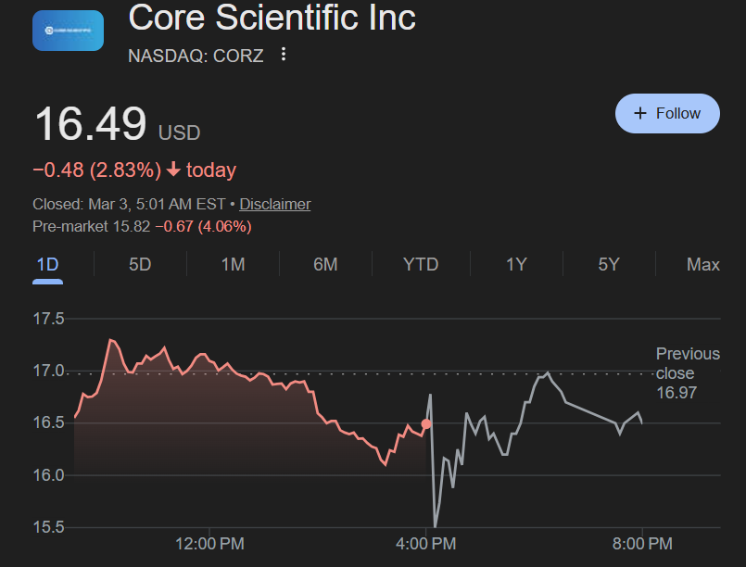Select the currently active 1D tab
This screenshot has height=567, width=746.
point(46,264)
